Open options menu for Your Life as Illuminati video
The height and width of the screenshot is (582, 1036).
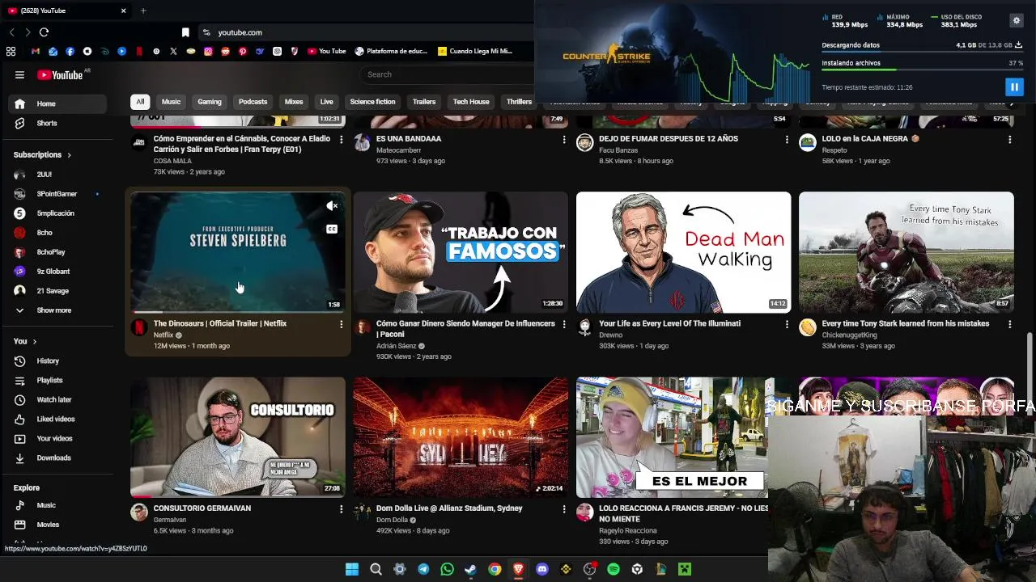[787, 324]
